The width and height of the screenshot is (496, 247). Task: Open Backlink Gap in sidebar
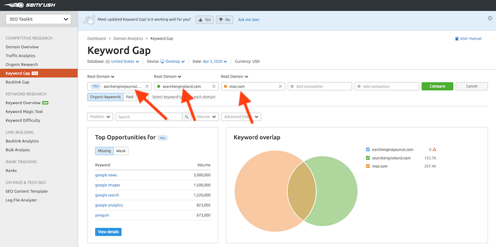[x=18, y=82]
